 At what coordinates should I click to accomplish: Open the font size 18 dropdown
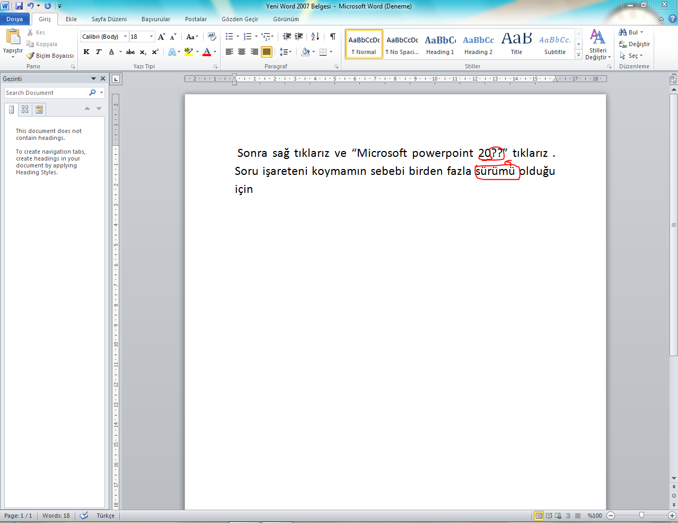pyautogui.click(x=151, y=37)
